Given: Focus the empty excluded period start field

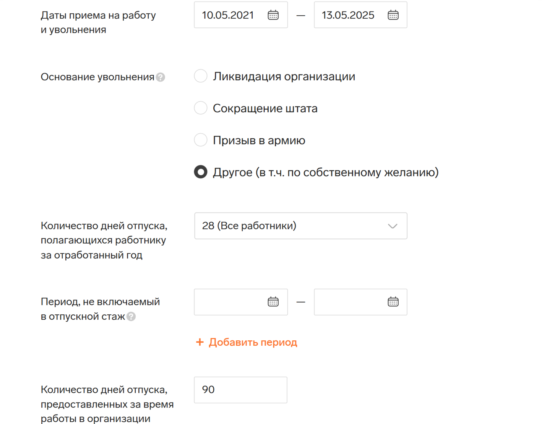Looking at the screenshot, I should pyautogui.click(x=241, y=302).
